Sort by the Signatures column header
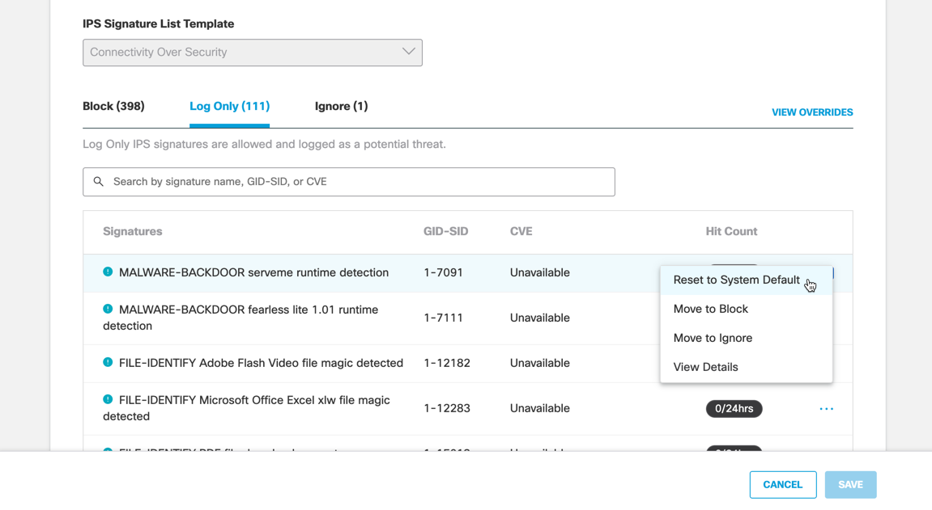932x510 pixels. (133, 231)
